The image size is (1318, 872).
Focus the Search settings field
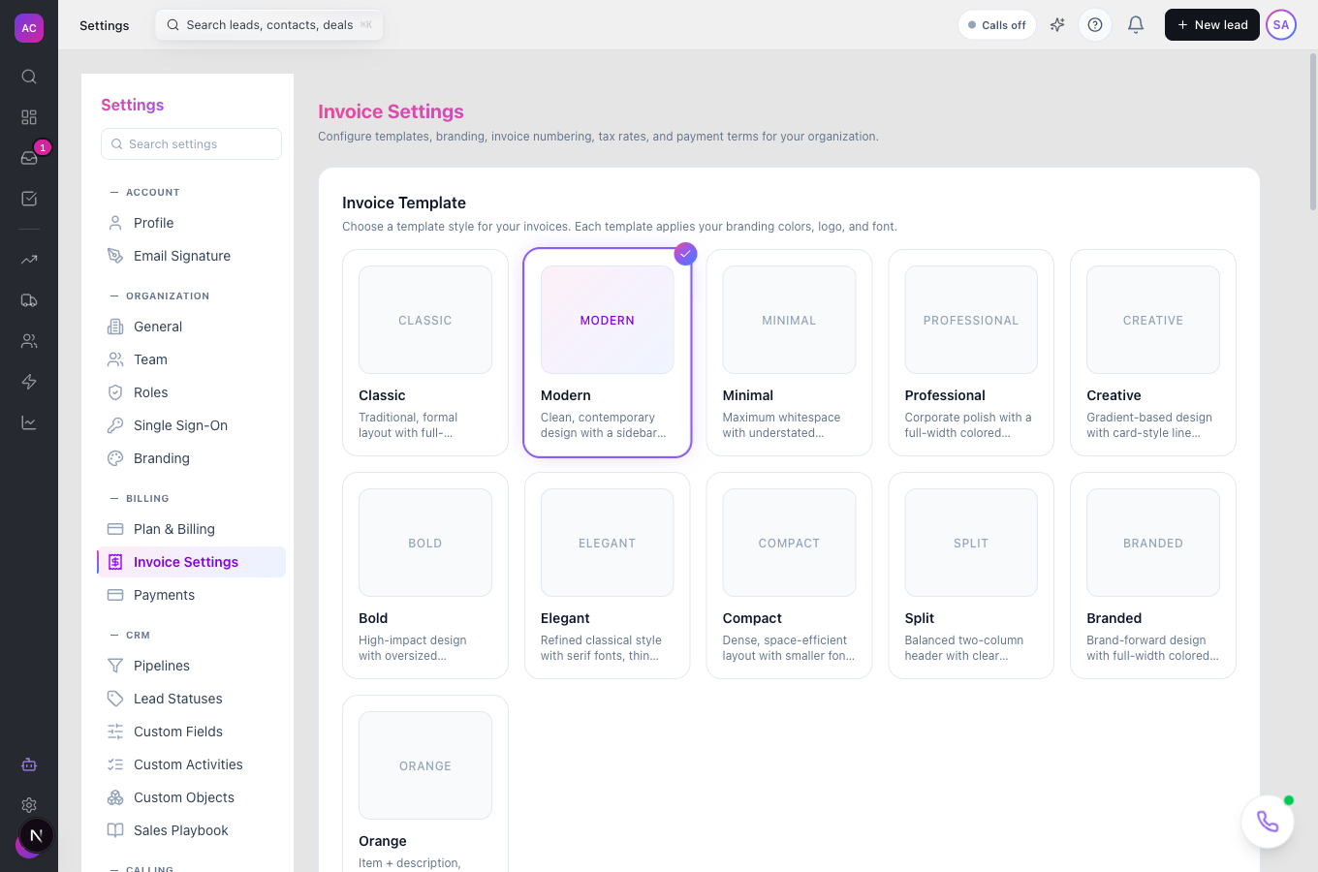(x=191, y=144)
